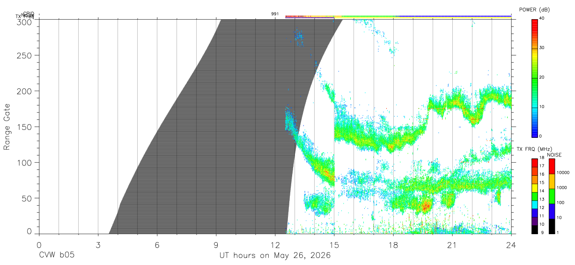575x265 pixels.
Task: Click the 1000 noise scale label
Action: 562,187
